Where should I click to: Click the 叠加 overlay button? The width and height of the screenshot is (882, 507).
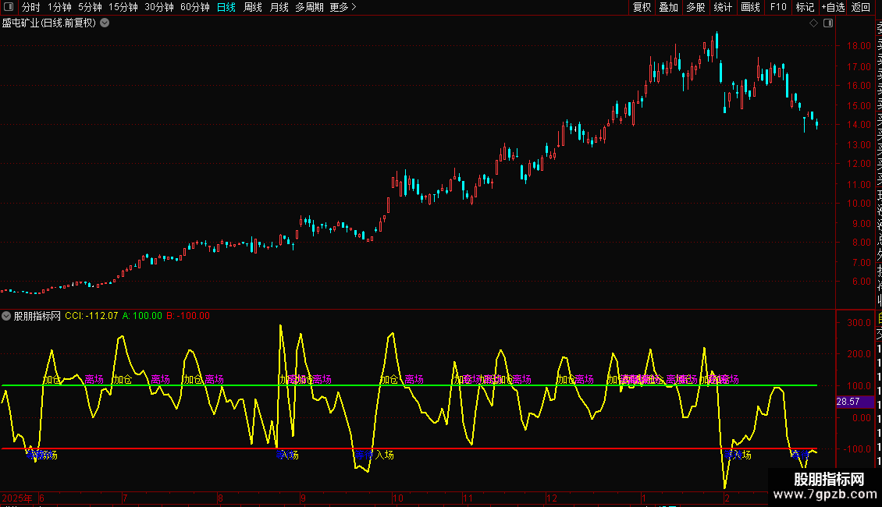(x=669, y=7)
